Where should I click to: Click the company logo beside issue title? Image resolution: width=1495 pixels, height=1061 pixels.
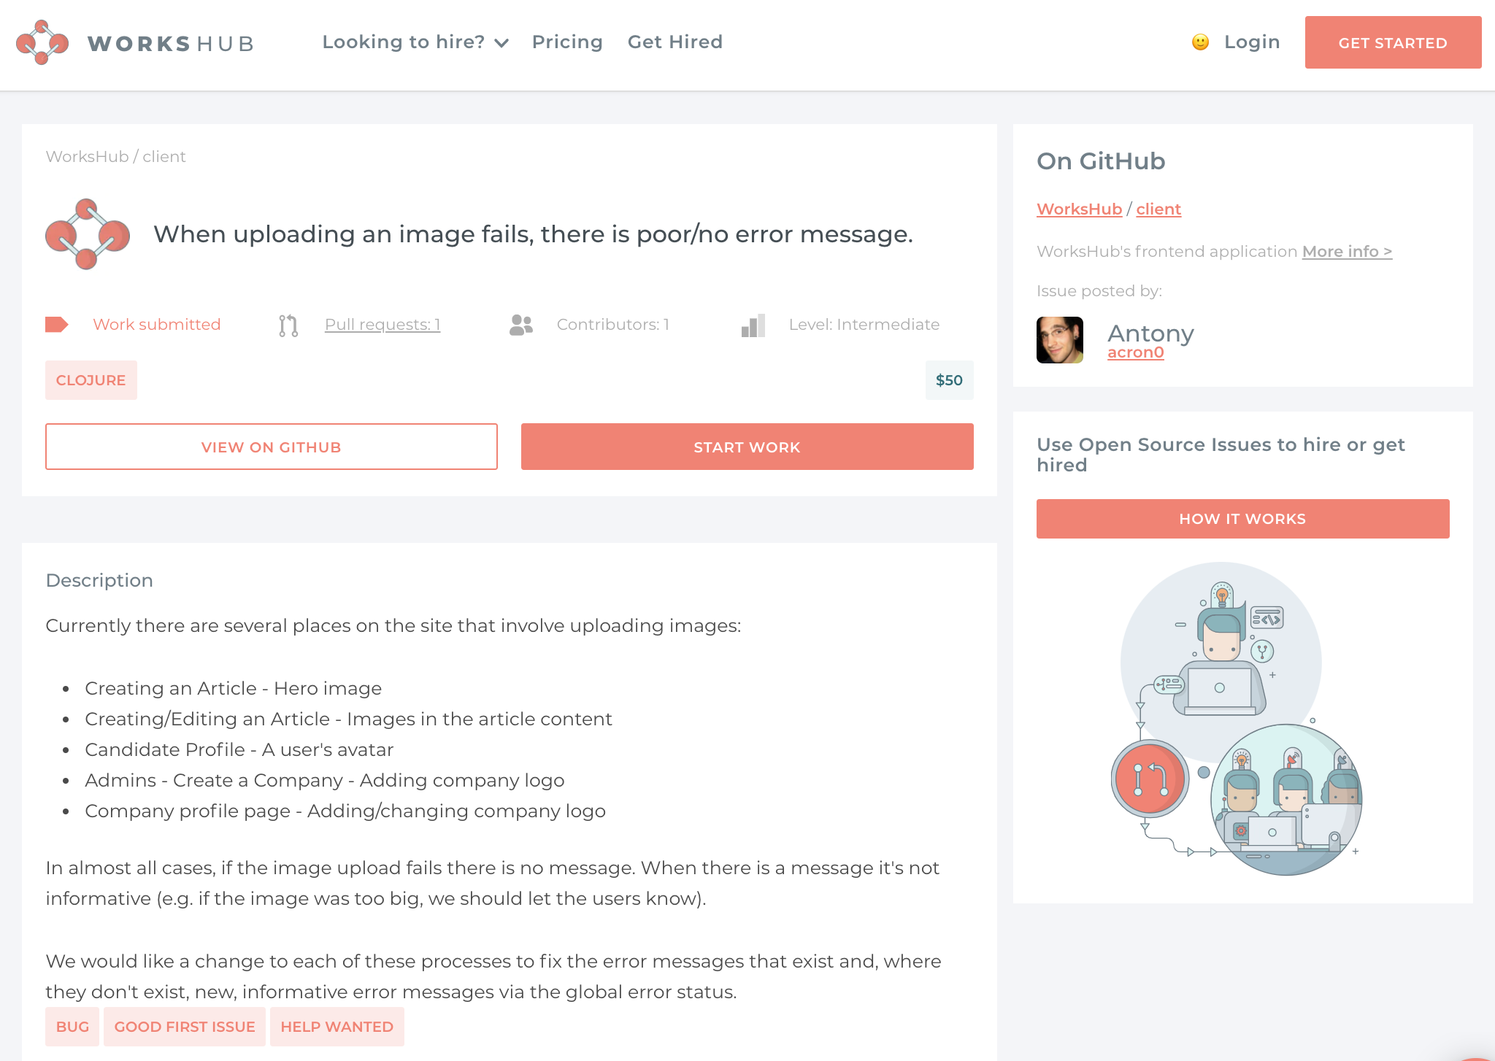88,234
